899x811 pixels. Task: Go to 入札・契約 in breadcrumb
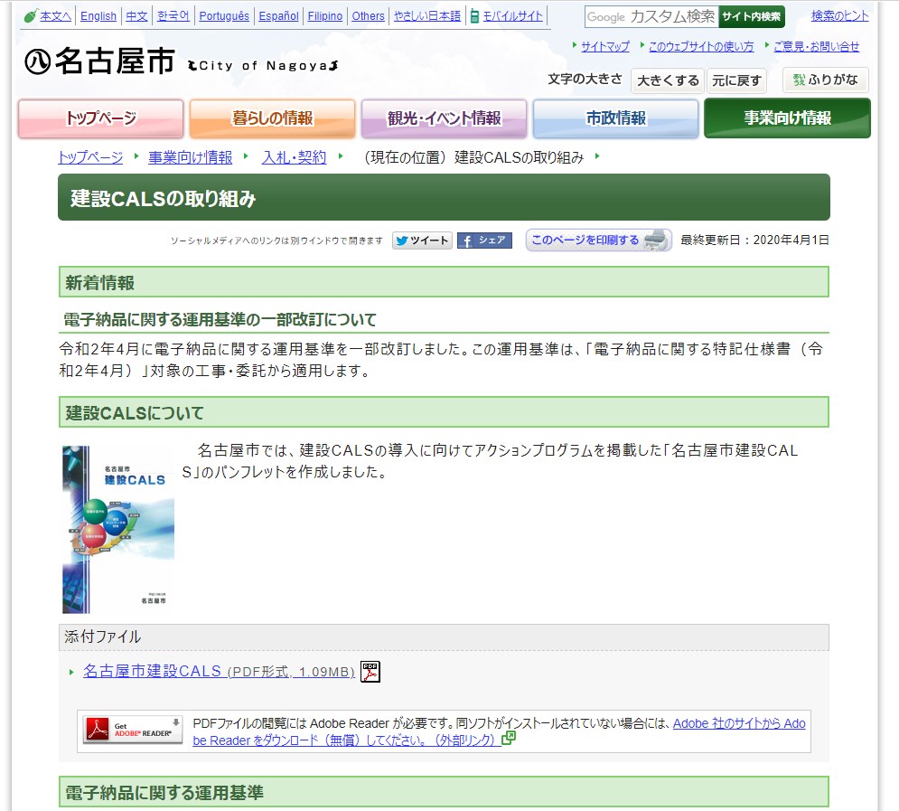pyautogui.click(x=294, y=157)
